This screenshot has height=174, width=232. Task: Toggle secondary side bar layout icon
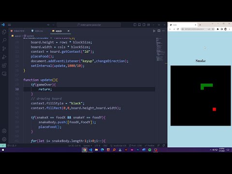point(144,25)
